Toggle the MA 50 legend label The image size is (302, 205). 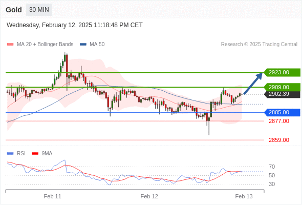[97, 45]
